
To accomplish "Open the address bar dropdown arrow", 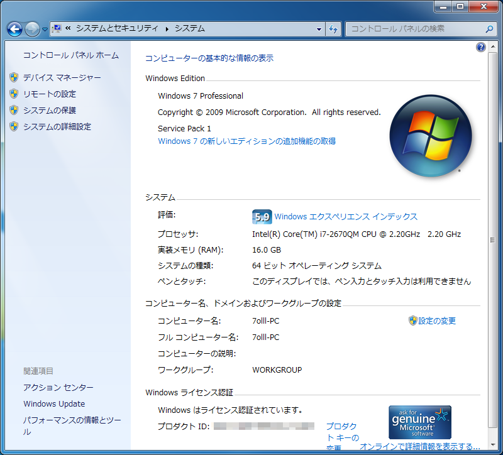I will (319, 29).
